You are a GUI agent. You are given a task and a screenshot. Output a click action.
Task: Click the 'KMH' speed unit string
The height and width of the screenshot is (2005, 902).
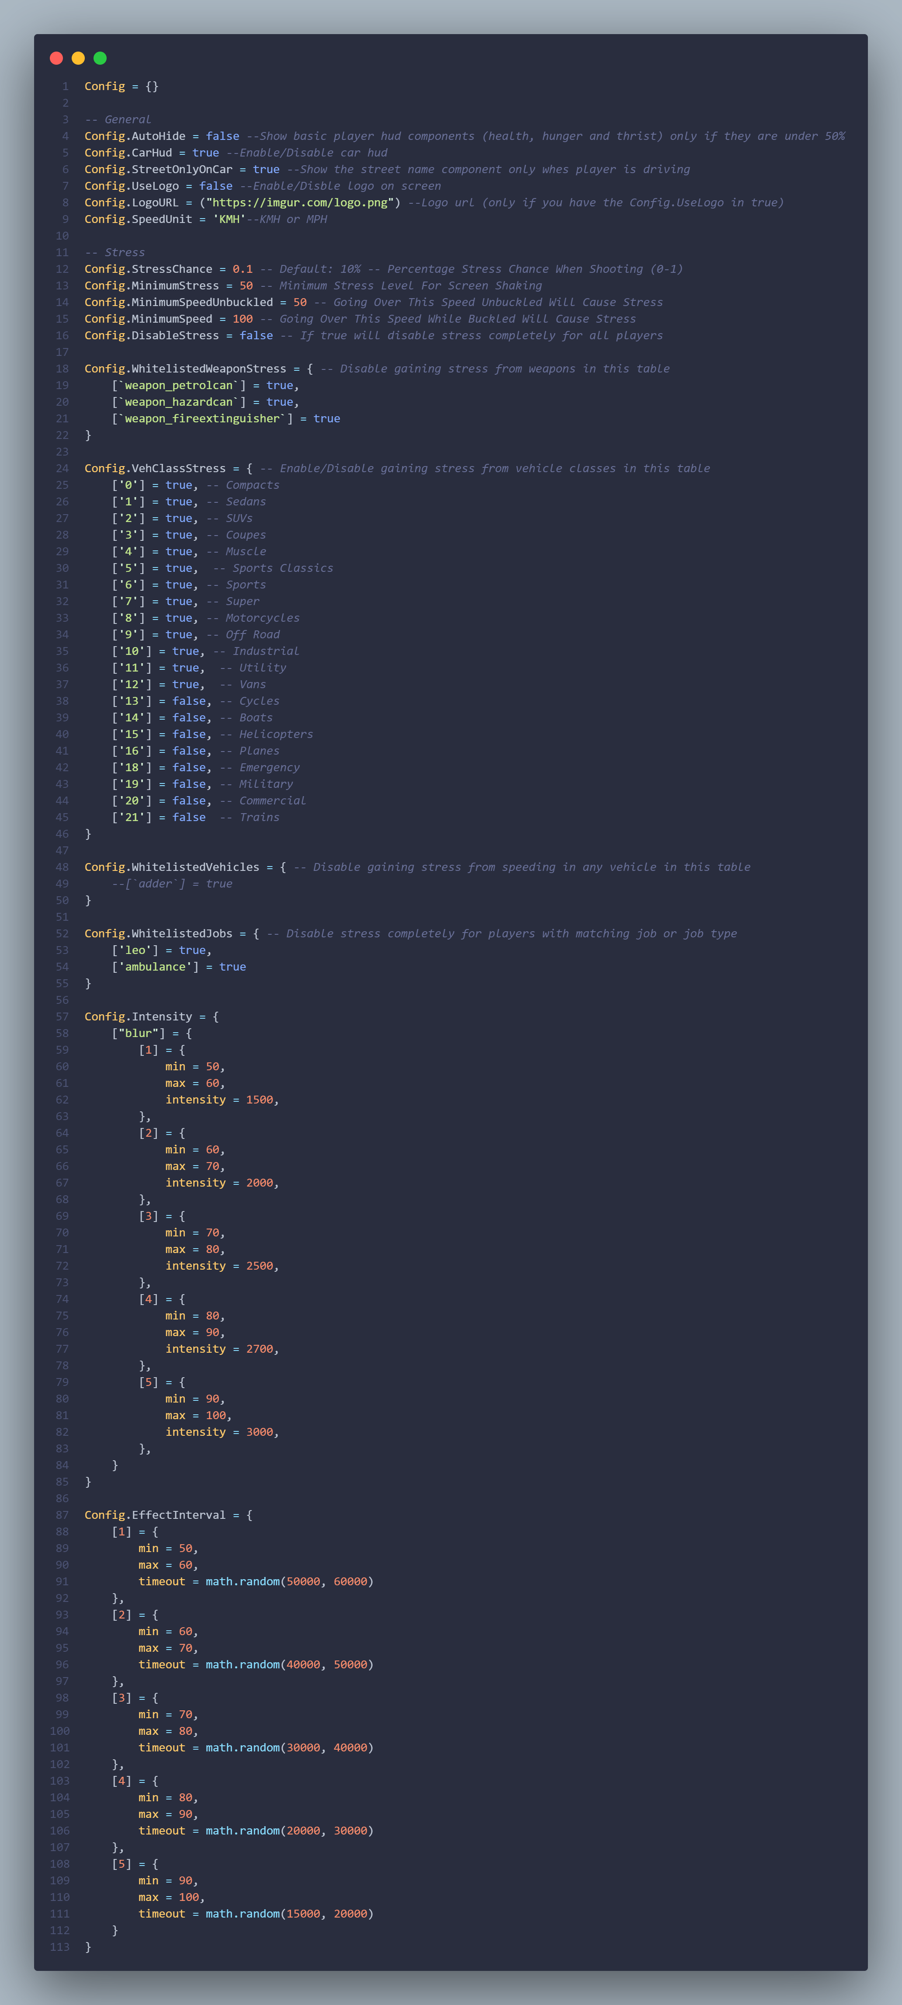click(x=229, y=219)
